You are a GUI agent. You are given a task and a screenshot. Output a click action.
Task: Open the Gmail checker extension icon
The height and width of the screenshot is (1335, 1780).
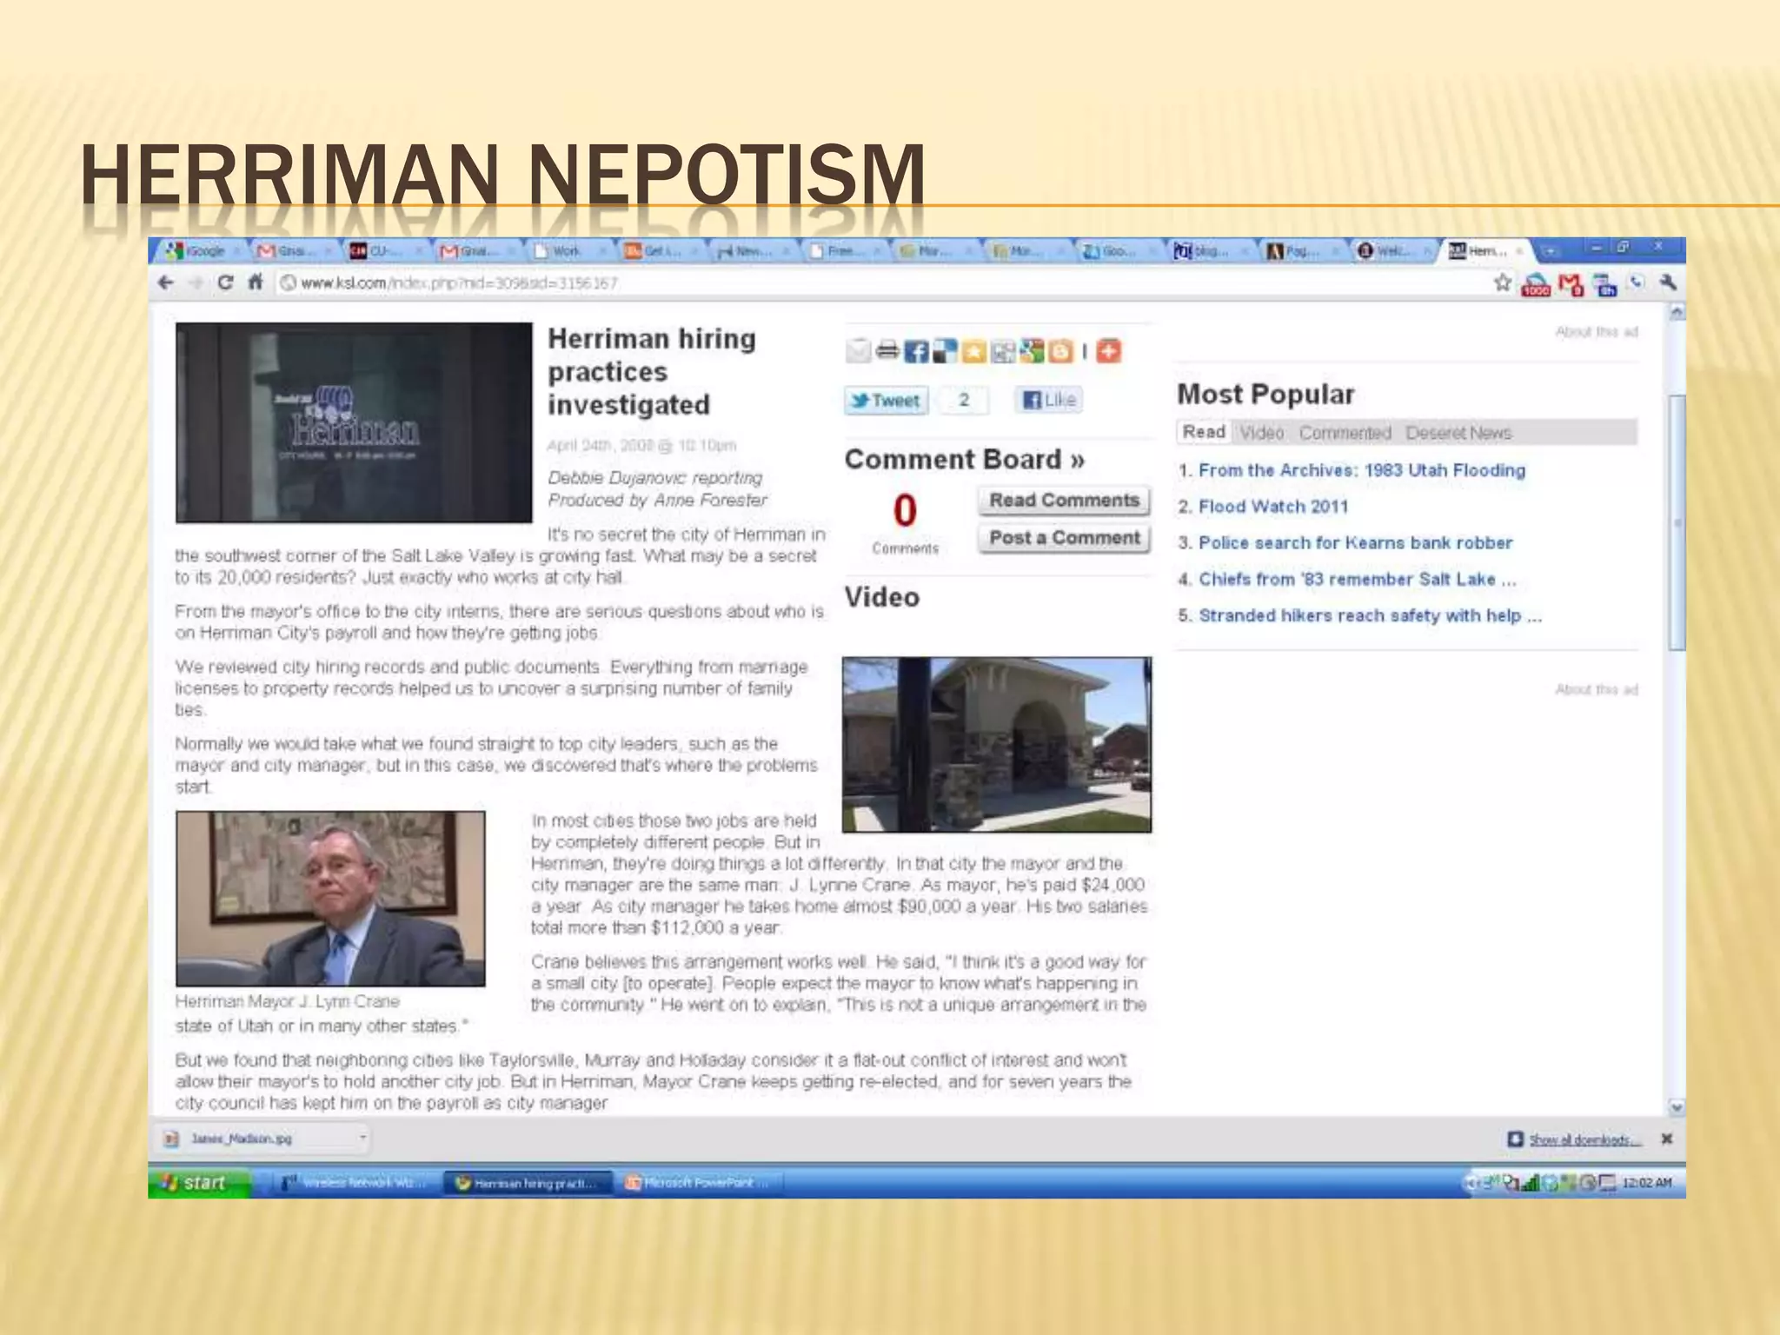point(1571,284)
